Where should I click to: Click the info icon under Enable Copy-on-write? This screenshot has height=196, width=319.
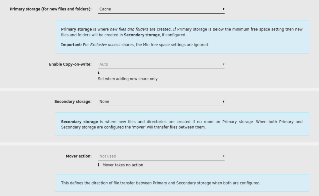pos(99,73)
